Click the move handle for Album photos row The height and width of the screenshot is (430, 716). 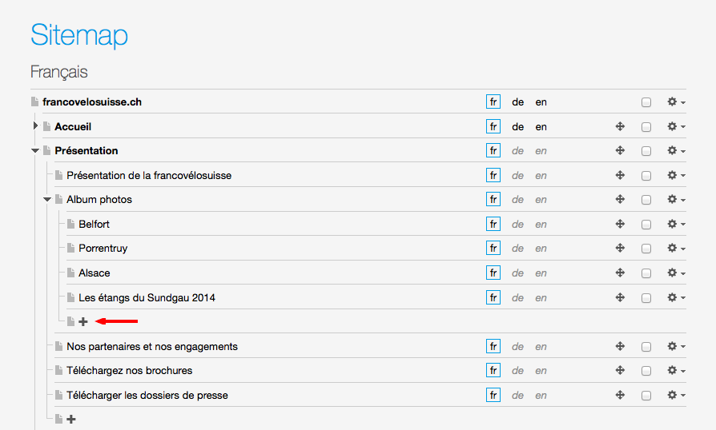tap(620, 200)
